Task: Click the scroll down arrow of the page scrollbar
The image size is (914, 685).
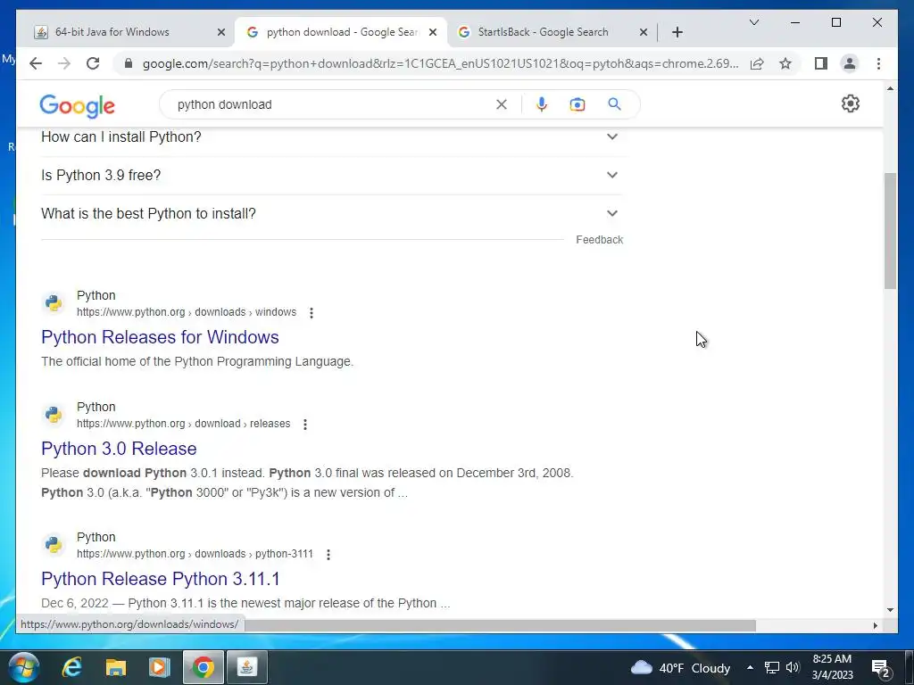Action: click(x=890, y=610)
